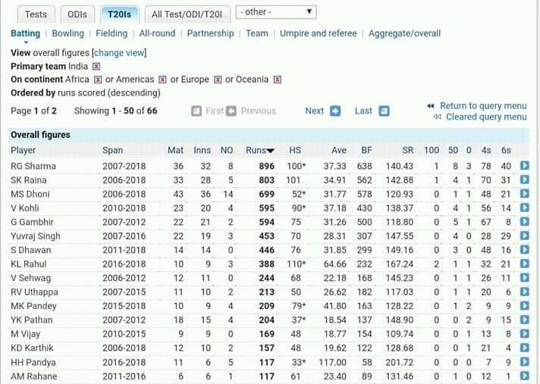540x384 pixels.
Task: Open MS Dhoni player link
Action: point(30,194)
